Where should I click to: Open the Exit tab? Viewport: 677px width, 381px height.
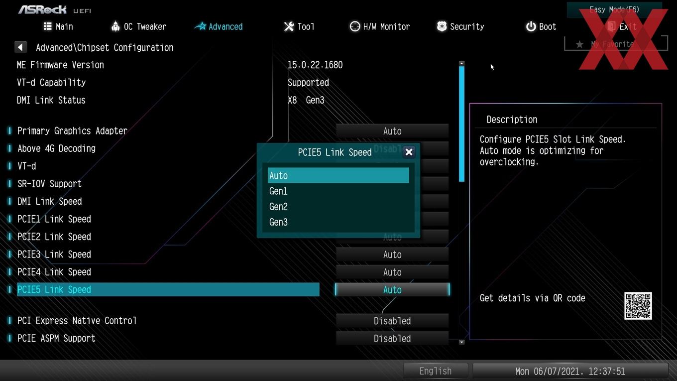[622, 26]
